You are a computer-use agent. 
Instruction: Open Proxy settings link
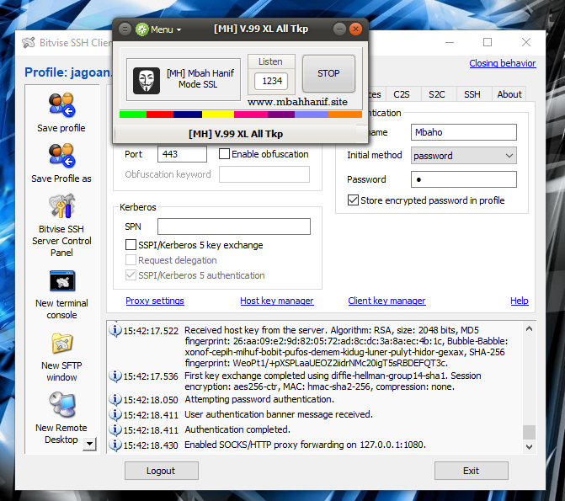click(155, 301)
